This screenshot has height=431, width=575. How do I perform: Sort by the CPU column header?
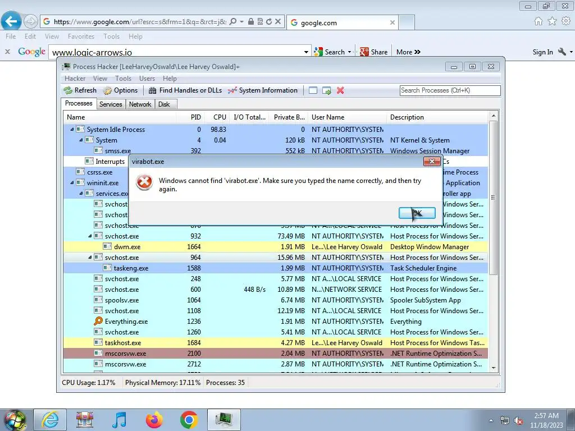pos(220,117)
